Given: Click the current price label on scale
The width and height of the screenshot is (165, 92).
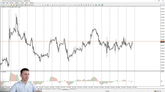Looking at the screenshot, I should coord(163,42).
